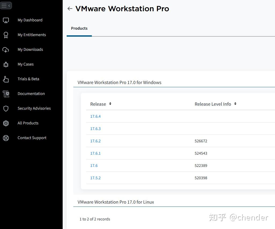275x229 pixels.
Task: Click the Contact Support headset icon
Action: click(6, 138)
